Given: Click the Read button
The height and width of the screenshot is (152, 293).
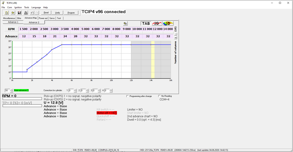Looking at the screenshot, I should click(46, 13).
